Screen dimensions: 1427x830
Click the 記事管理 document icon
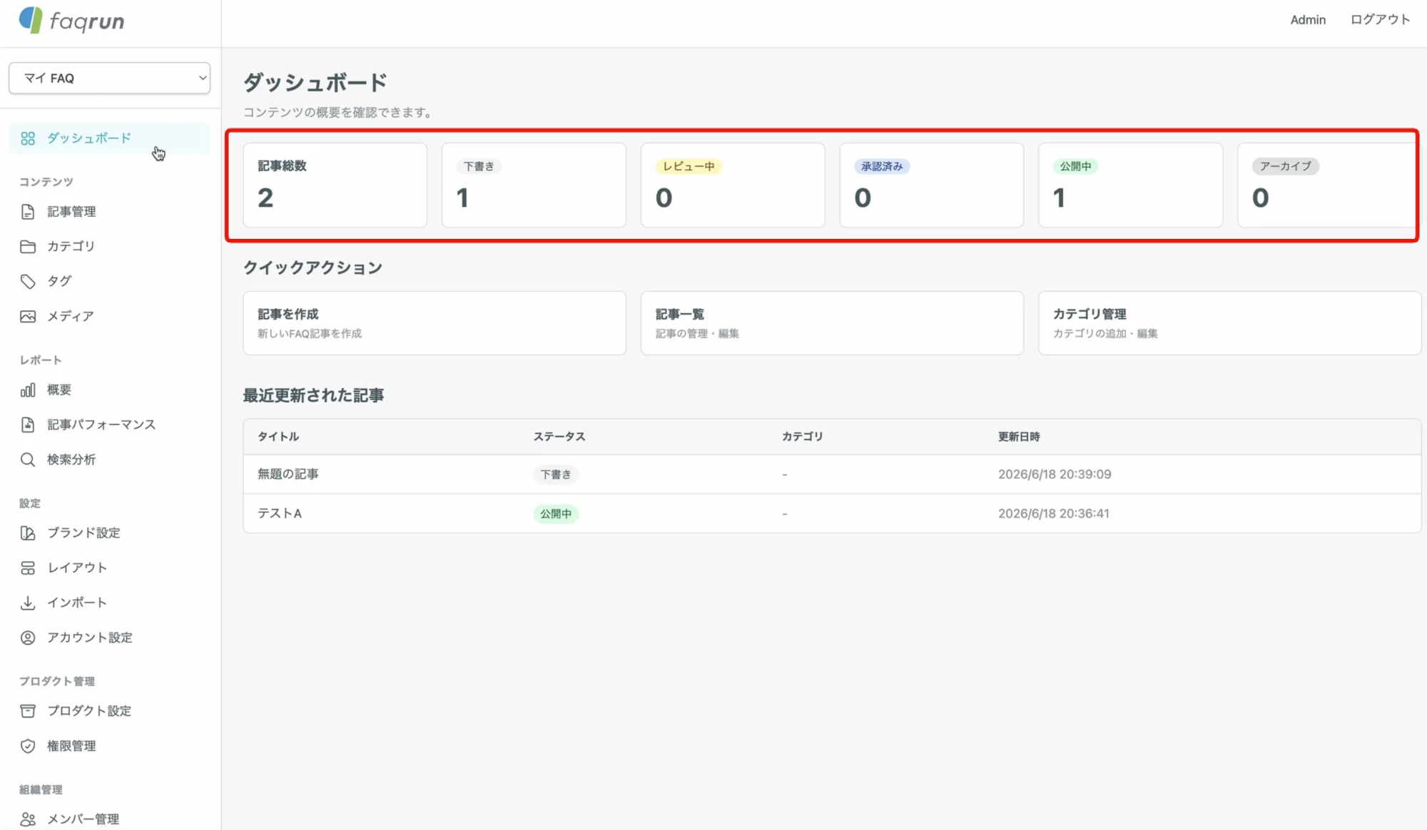[28, 212]
